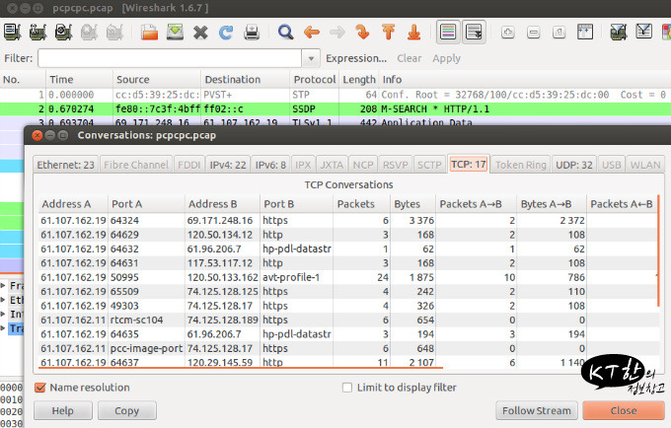Switch to IPv6: 8 tab
This screenshot has height=428, width=671.
tap(270, 165)
